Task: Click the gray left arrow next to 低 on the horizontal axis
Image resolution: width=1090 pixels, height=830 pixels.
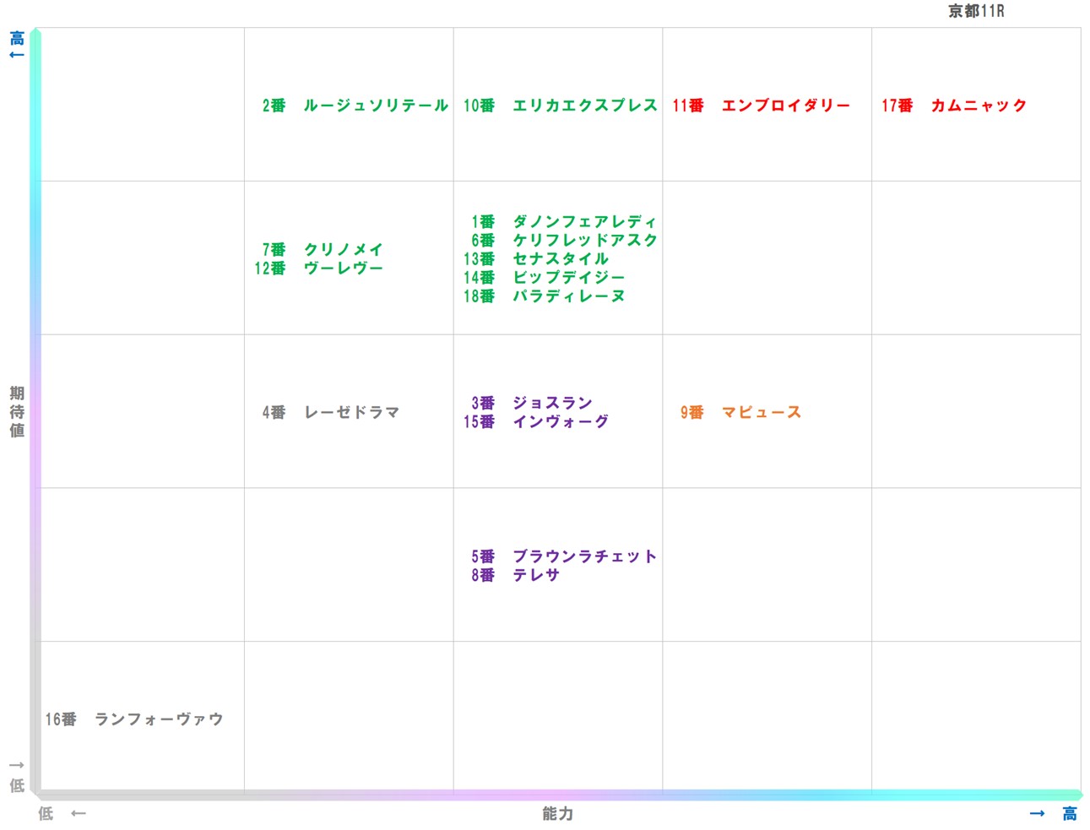Action: pyautogui.click(x=79, y=813)
